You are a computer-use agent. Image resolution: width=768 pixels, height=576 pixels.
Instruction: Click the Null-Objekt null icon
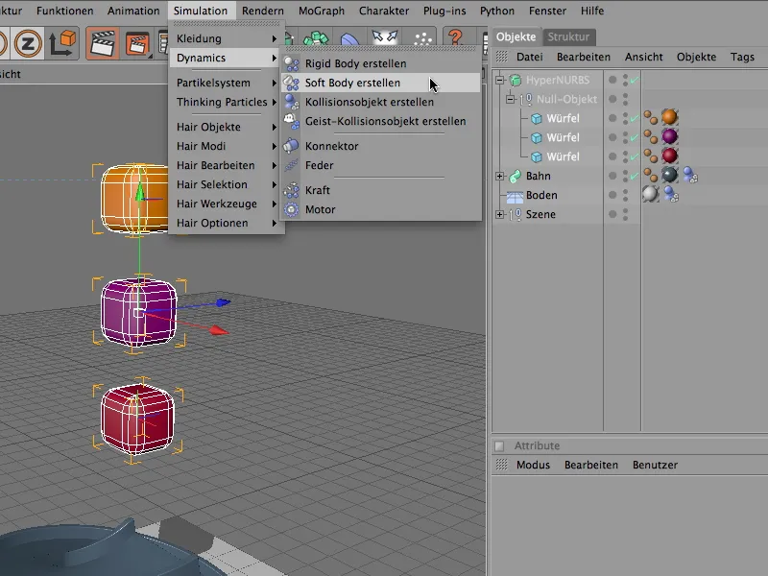point(525,100)
